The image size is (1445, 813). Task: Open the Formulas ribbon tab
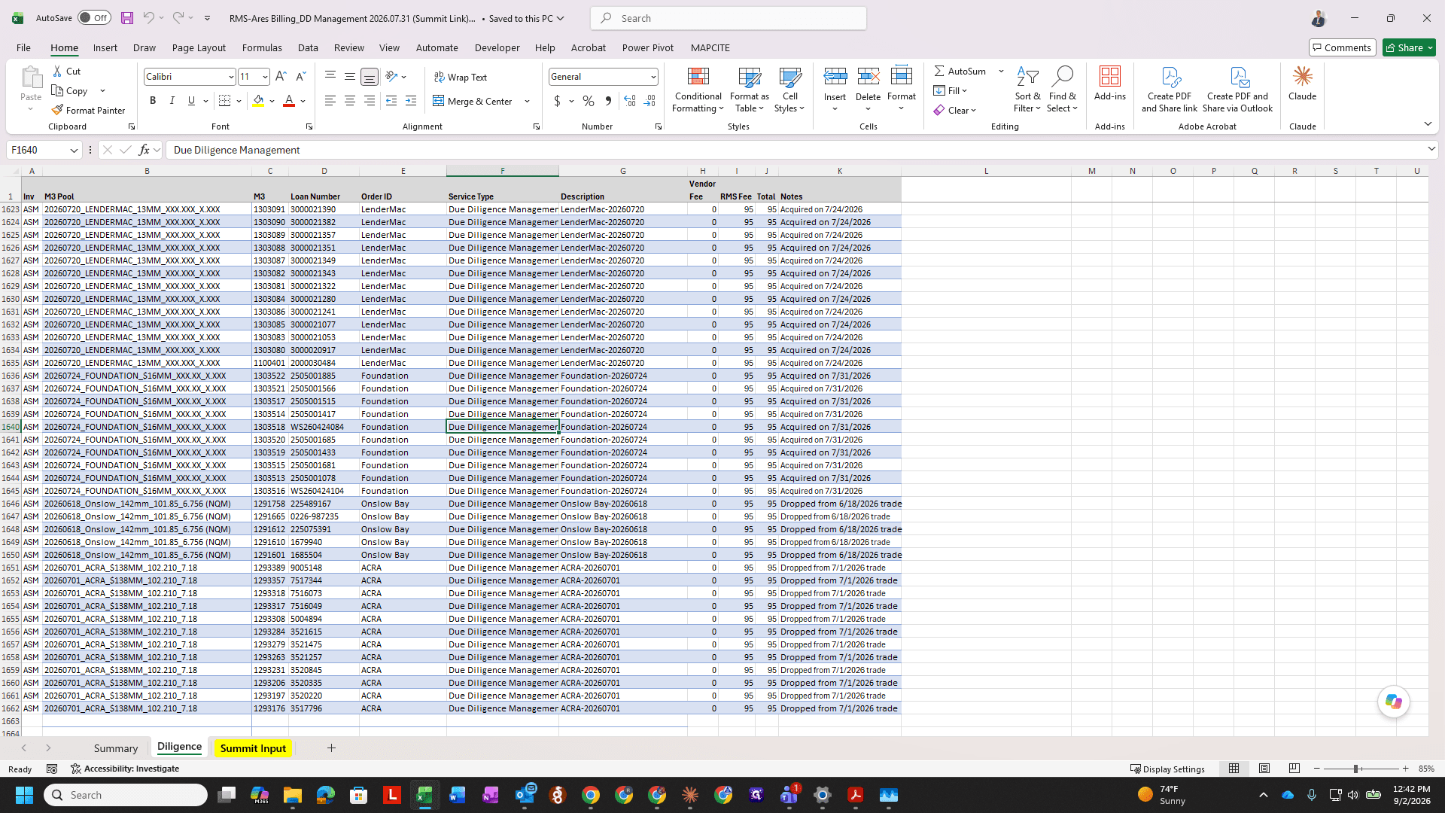[262, 47]
